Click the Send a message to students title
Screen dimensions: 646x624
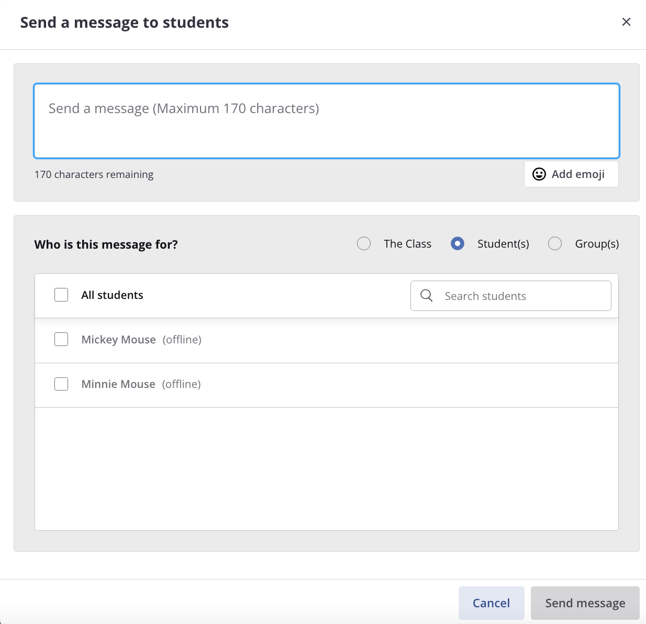click(x=125, y=23)
